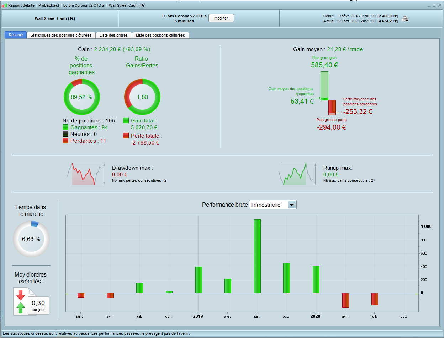This screenshot has height=338, width=445.
Task: Click the plus gros gain green bar graphic
Action: [324, 86]
